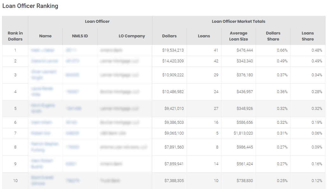327x189 pixels.
Task: Click the 0.66% dollars share cell
Action: (282, 50)
